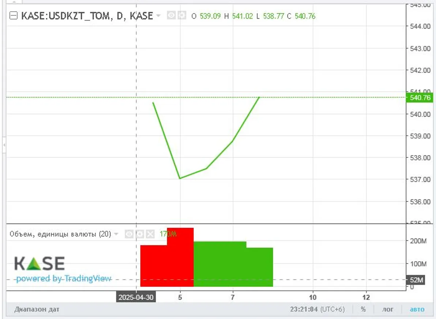This screenshot has width=436, height=319.
Task: Collapse the KASE:USDKZT_TOM legend box
Action: (14, 16)
